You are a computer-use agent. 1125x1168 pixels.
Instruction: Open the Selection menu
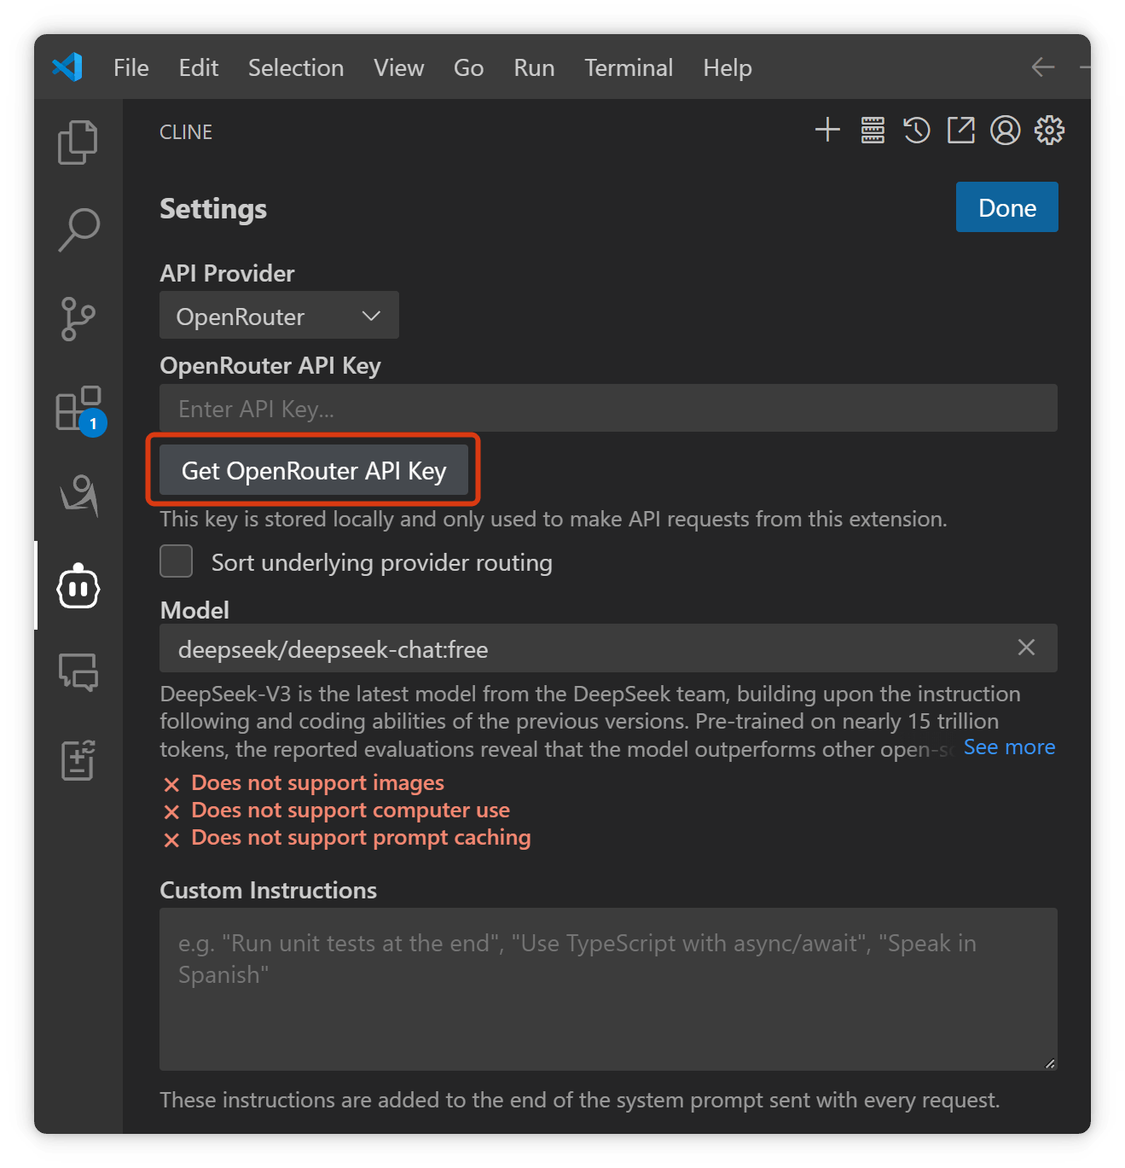(296, 67)
